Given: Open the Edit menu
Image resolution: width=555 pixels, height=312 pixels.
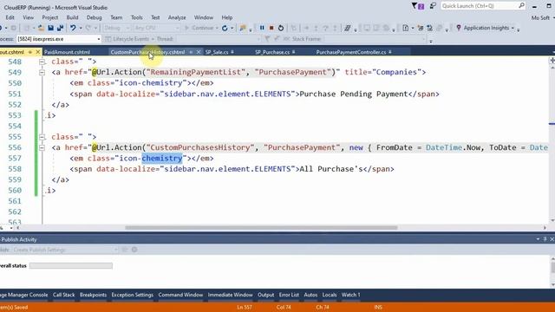Looking at the screenshot, I should point(10,17).
